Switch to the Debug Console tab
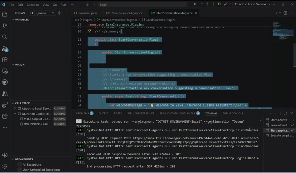Screen dimensions: 296x173 point(233,113)
